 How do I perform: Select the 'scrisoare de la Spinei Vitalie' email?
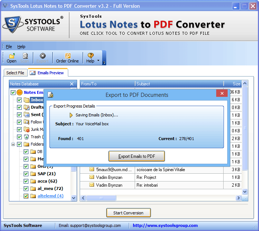tap(161, 170)
